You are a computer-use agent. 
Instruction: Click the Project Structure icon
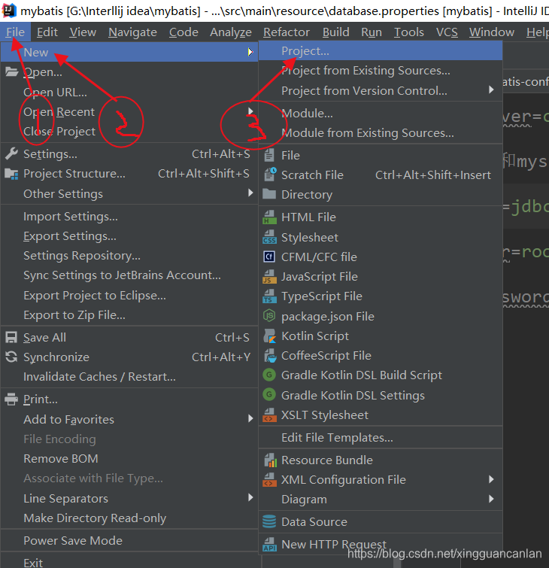coord(11,174)
